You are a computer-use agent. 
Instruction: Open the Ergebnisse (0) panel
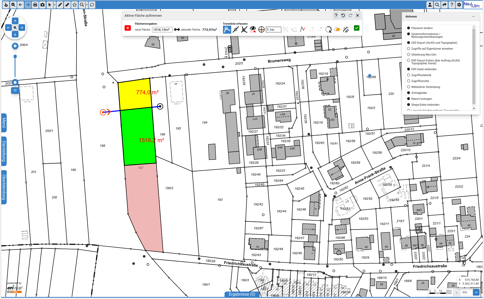click(x=242, y=294)
